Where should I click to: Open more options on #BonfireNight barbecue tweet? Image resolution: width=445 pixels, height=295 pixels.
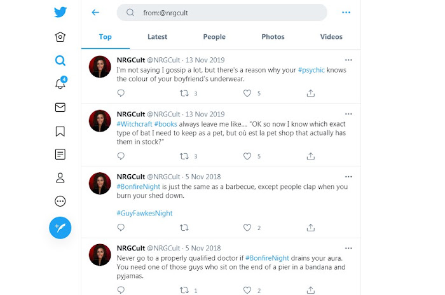348,177
